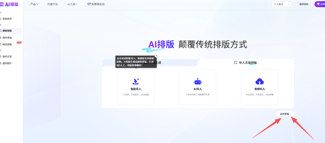Image resolution: width=325 pixels, height=143 pixels.
Task: Go to 简约排版 in the sidebar
Action: tap(7, 38)
